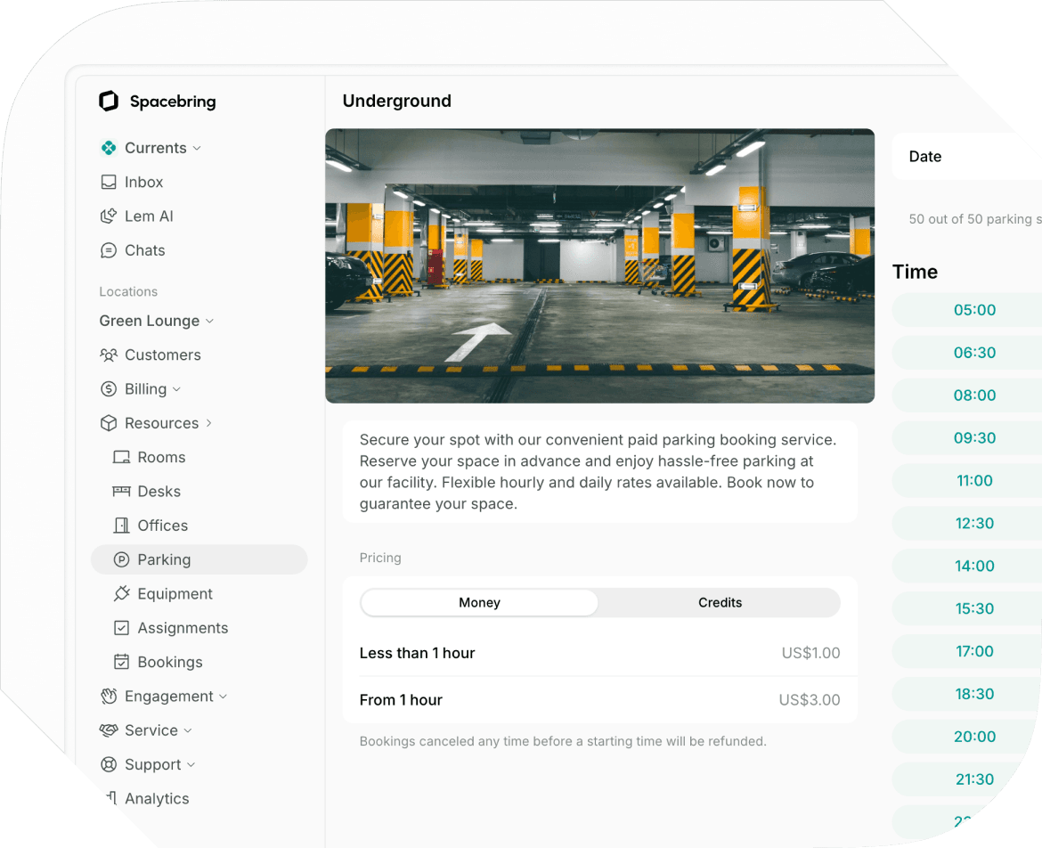Screen dimensions: 1042x848
Task: Click the Desks table icon
Action: (122, 491)
